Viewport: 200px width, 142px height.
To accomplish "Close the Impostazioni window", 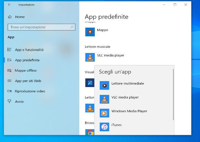I will point(186,5).
